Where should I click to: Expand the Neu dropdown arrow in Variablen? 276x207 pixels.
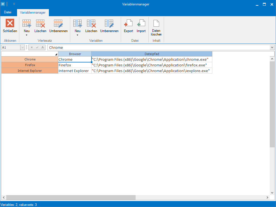tap(77, 35)
